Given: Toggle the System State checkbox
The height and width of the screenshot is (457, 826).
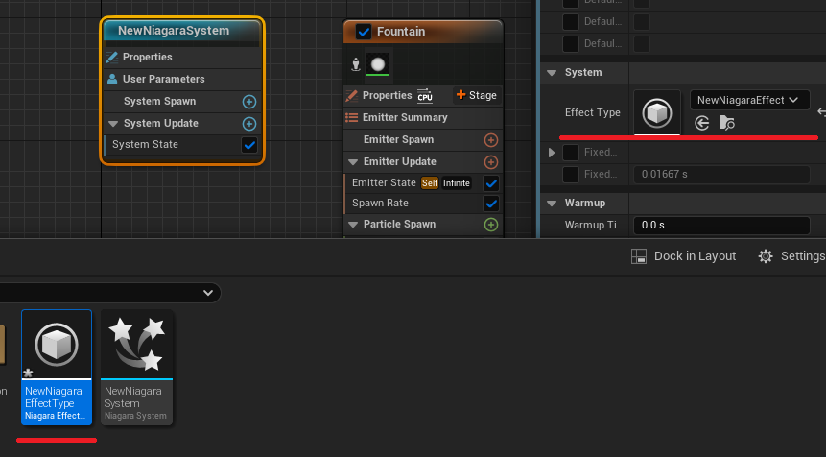Looking at the screenshot, I should click(x=249, y=144).
